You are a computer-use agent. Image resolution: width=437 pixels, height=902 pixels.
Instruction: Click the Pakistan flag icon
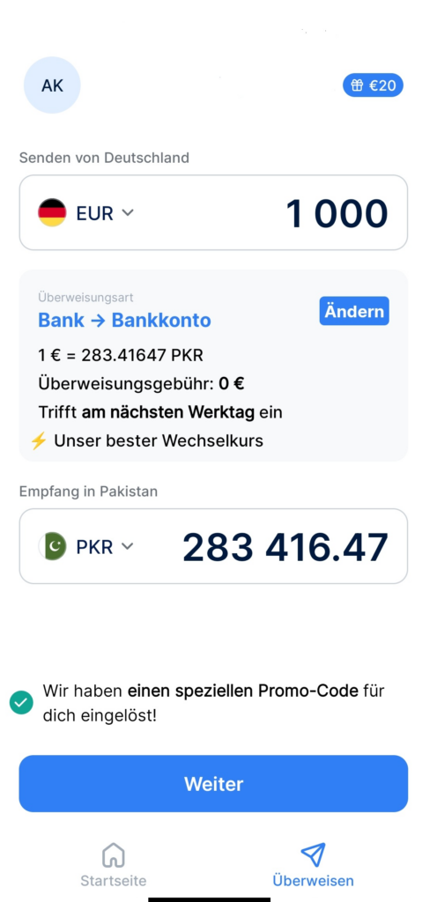(x=52, y=546)
